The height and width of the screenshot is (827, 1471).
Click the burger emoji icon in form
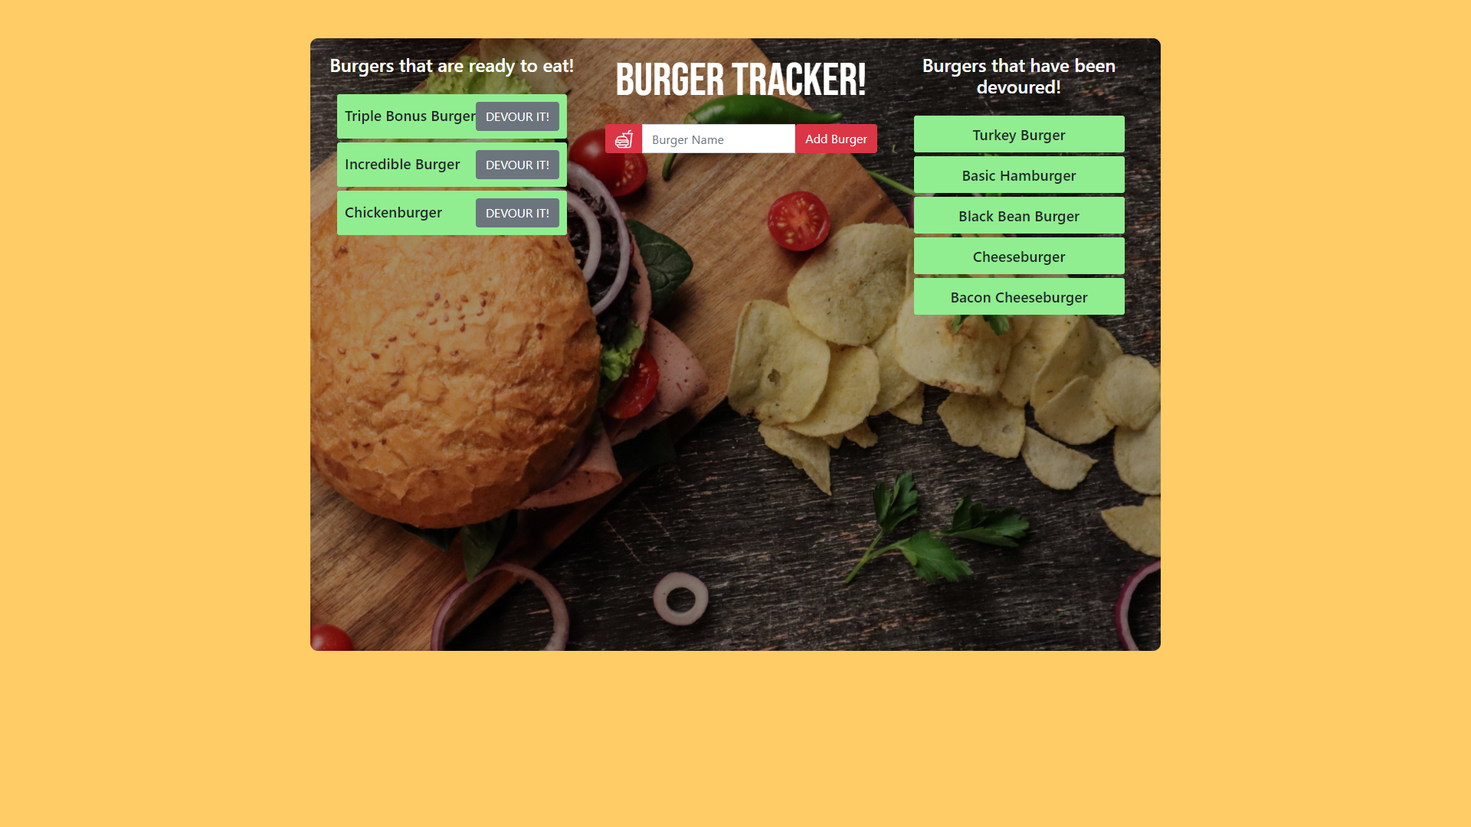622,139
